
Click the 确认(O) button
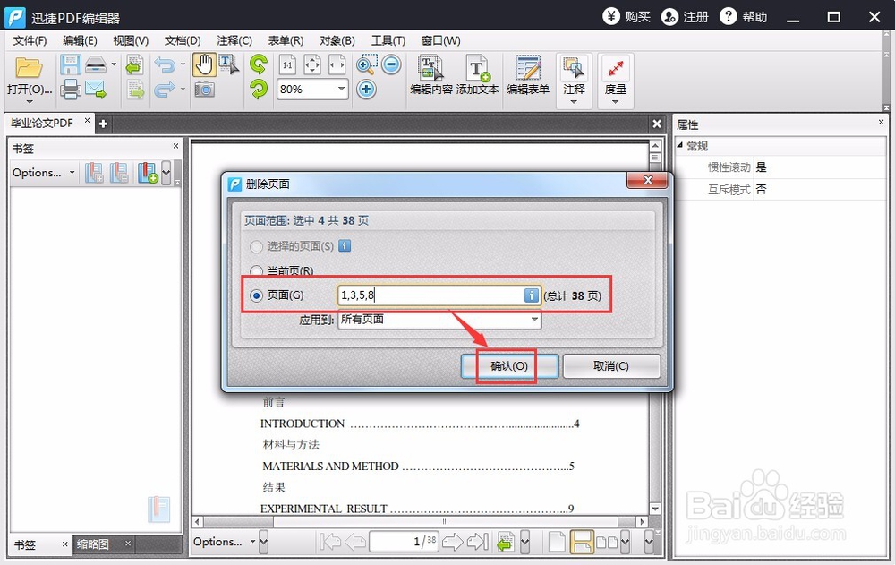tap(509, 366)
